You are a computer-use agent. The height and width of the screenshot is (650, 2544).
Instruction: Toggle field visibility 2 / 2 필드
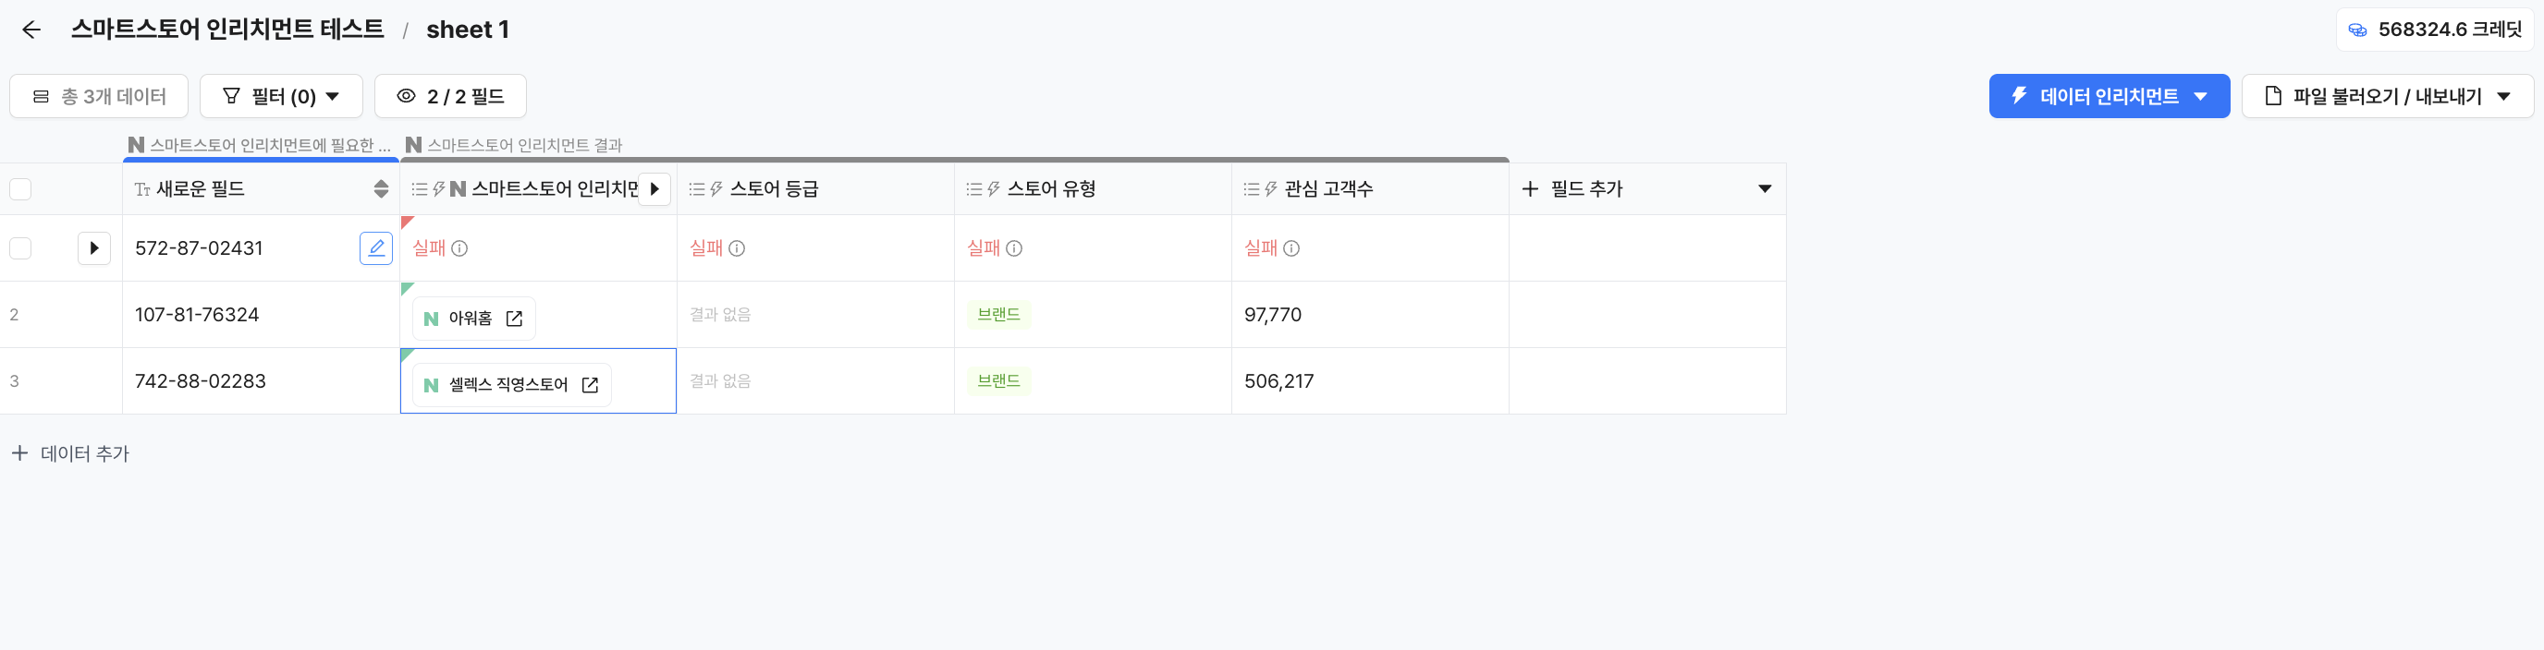click(x=450, y=96)
